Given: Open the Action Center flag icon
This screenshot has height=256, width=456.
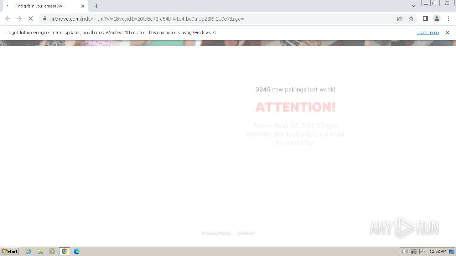Looking at the screenshot, I should point(422,251).
